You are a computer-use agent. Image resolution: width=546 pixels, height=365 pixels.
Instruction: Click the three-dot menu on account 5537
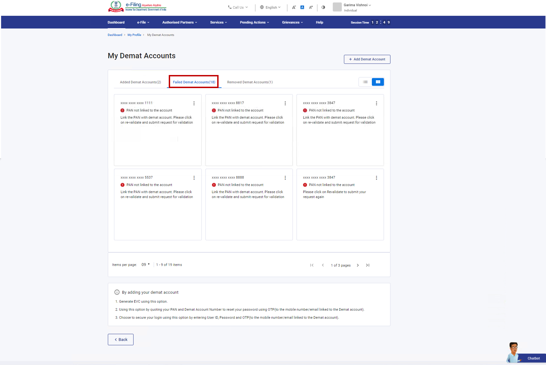pyautogui.click(x=194, y=178)
